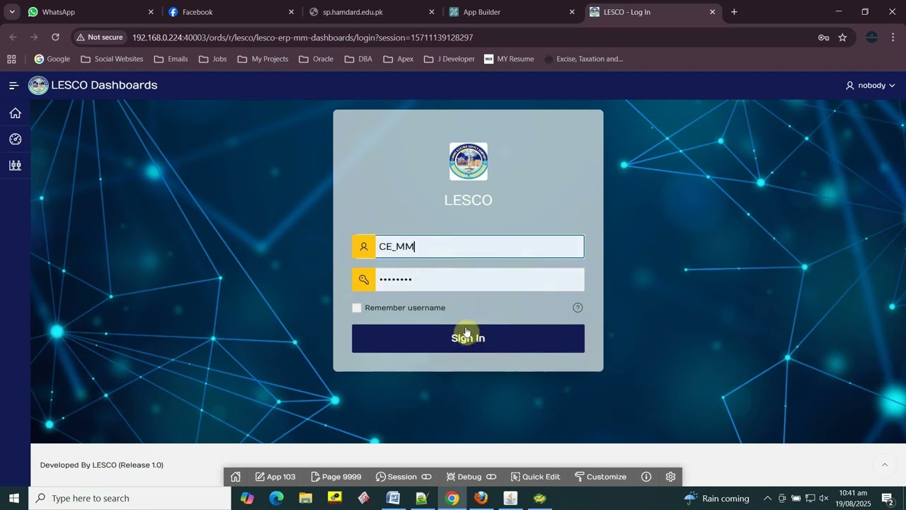Open the developer toolbar settings gear
The height and width of the screenshot is (510, 906).
point(670,477)
